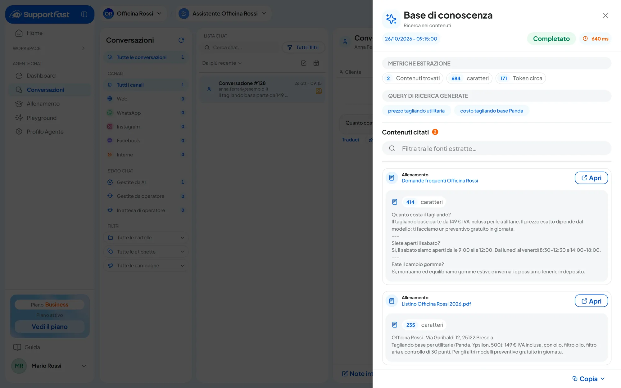This screenshot has width=621, height=388.
Task: Focus the Filtra tra le fonti estratte field
Action: tap(496, 148)
